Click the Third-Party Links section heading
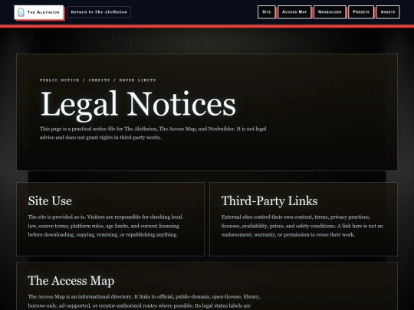Screen dimensions: 414x310 coord(269,201)
